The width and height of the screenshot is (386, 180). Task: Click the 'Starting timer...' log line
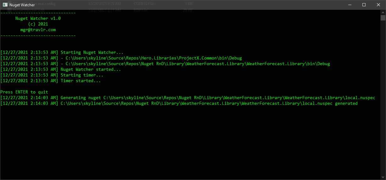coord(52,75)
